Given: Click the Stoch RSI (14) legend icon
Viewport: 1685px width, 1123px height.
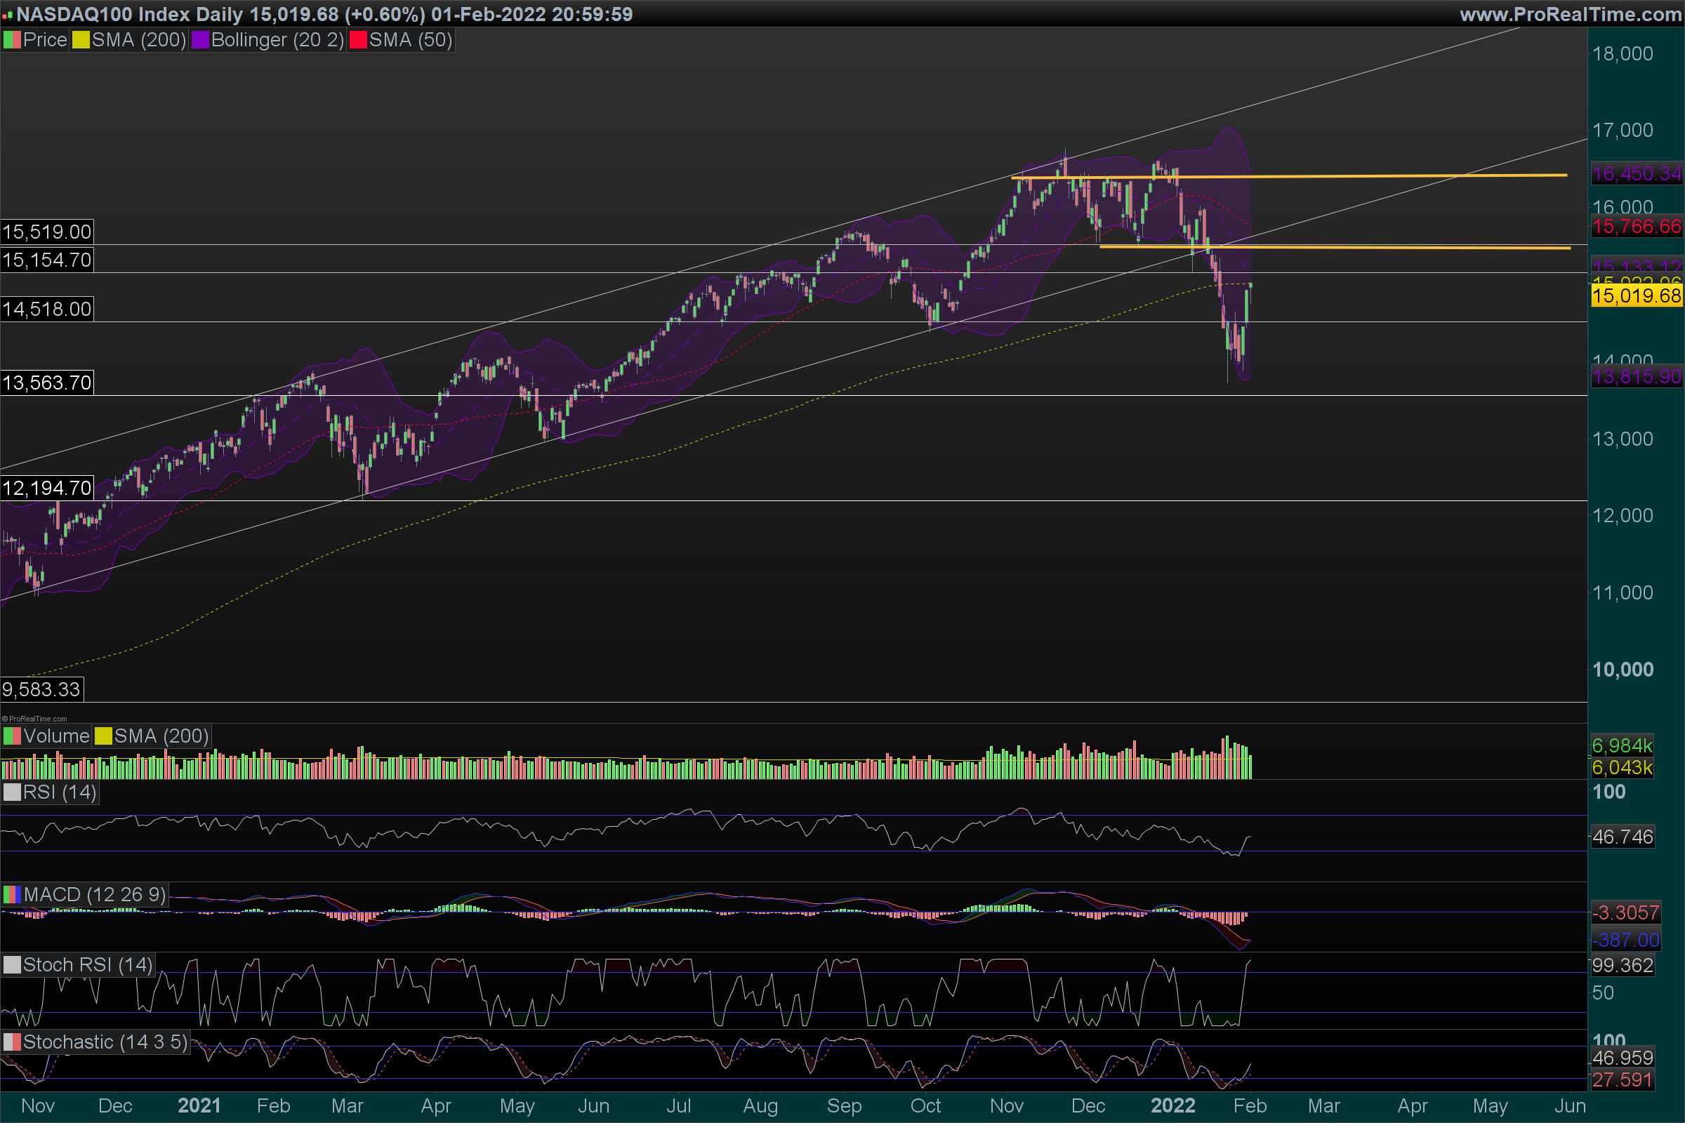Looking at the screenshot, I should click(x=12, y=964).
